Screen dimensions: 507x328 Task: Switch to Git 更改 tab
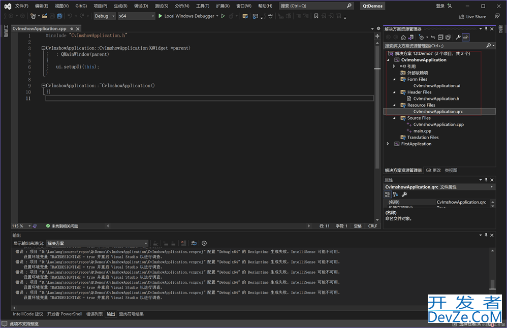click(433, 170)
